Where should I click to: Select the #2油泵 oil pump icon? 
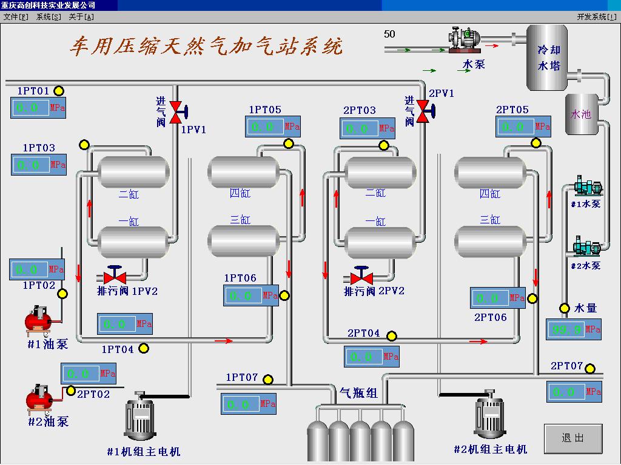pyautogui.click(x=39, y=399)
